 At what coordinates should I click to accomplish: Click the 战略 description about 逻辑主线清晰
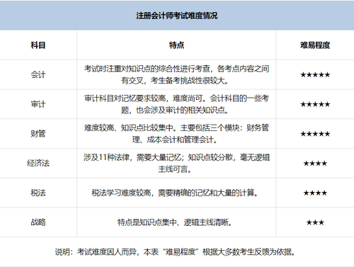(x=175, y=222)
